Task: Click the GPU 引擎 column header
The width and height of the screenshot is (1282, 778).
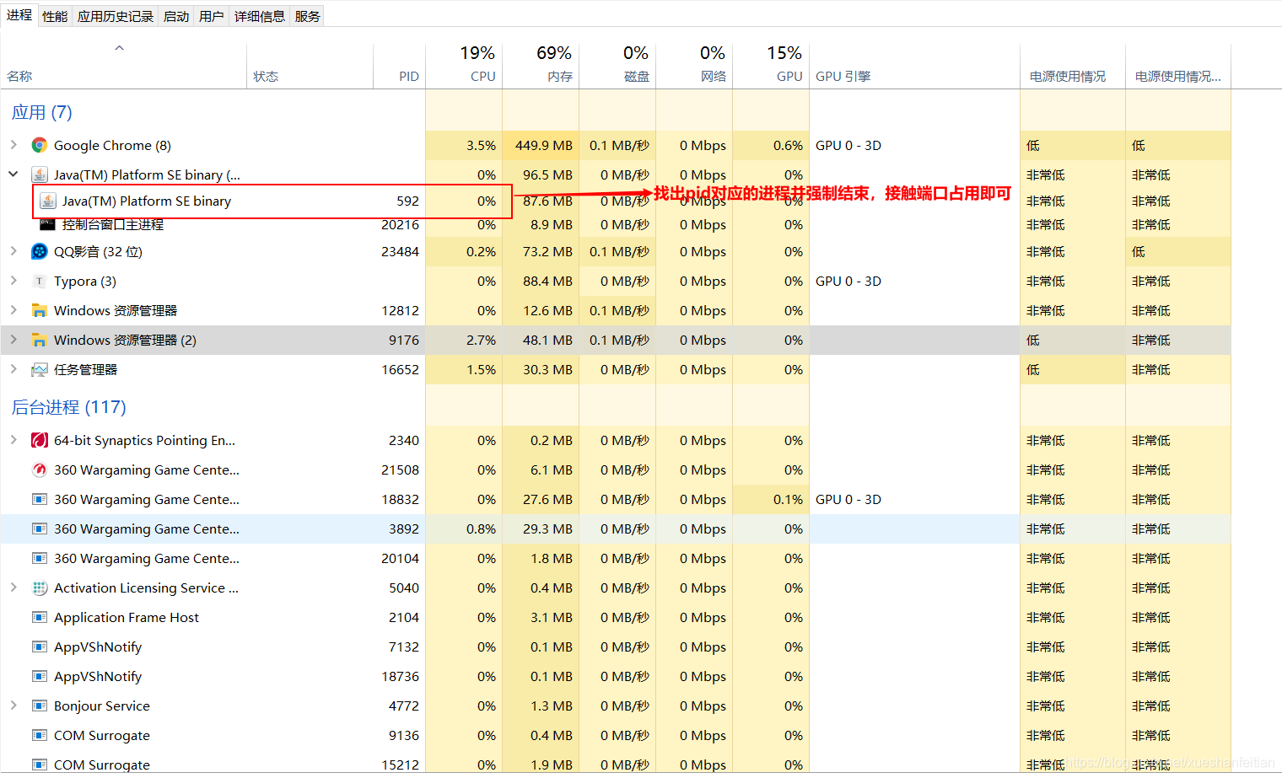Action: (x=914, y=66)
